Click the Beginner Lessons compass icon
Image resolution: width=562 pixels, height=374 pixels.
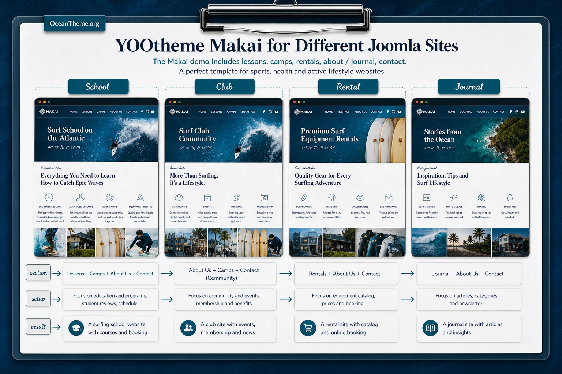pos(49,197)
